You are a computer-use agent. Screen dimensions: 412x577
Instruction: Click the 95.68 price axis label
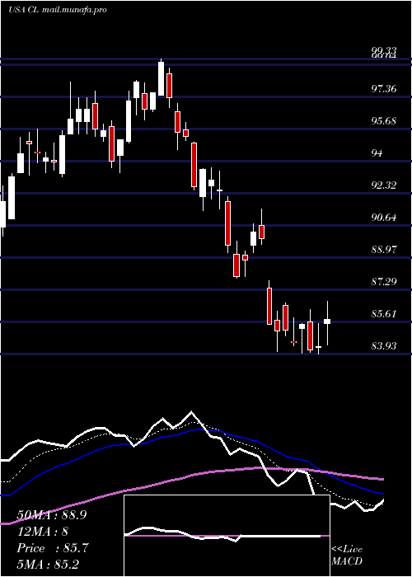384,120
